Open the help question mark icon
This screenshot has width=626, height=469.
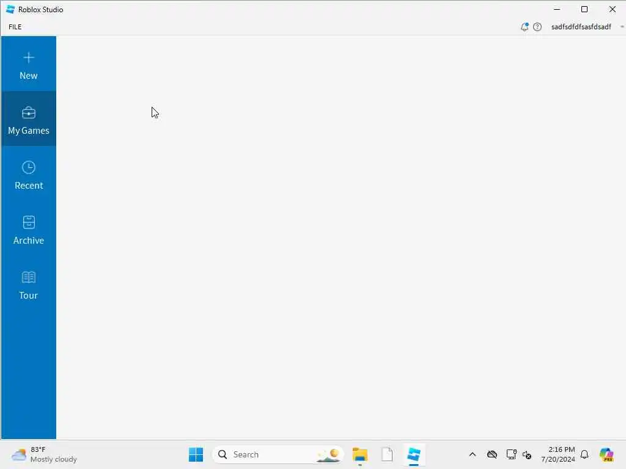pyautogui.click(x=537, y=27)
